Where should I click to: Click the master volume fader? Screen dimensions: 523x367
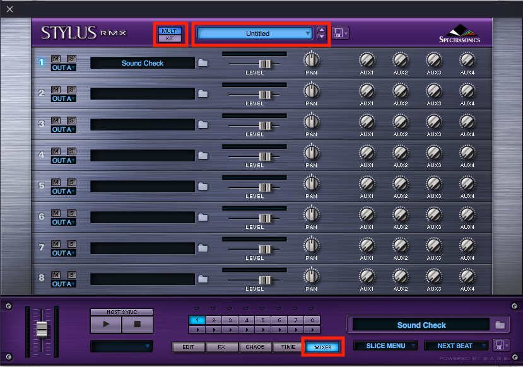point(42,329)
